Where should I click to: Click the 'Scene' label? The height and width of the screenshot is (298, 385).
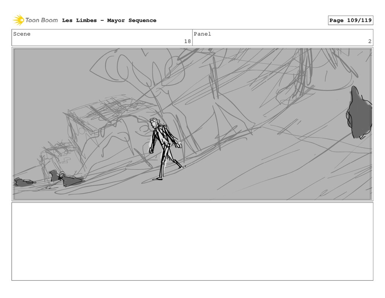tap(22, 34)
